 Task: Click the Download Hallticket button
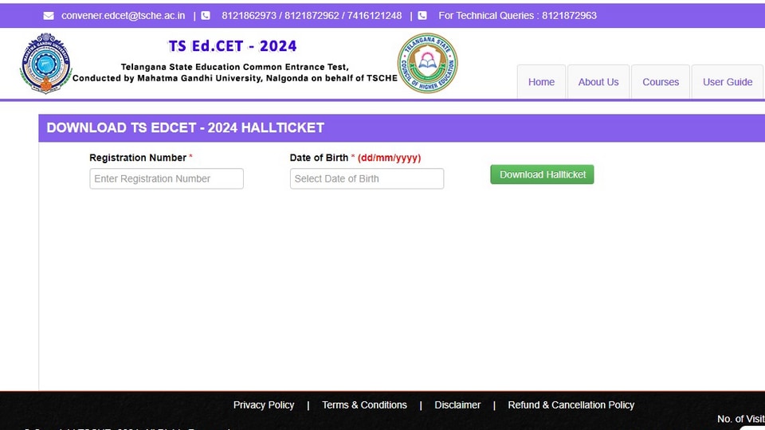click(542, 174)
